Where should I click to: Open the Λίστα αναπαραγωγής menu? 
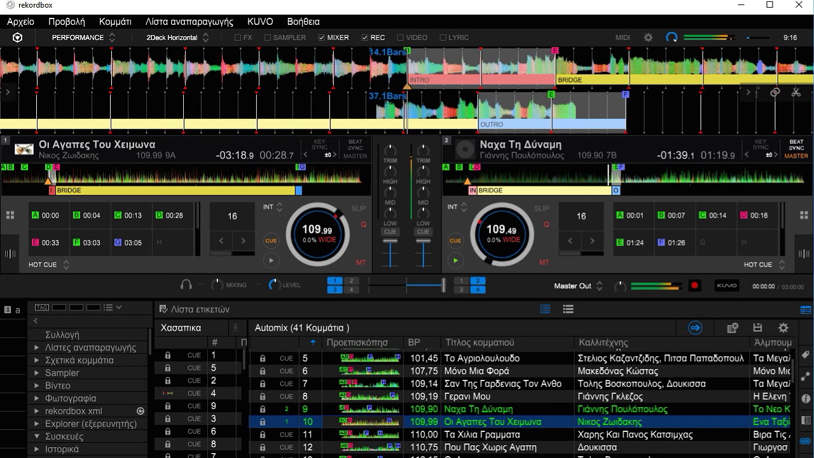[190, 22]
